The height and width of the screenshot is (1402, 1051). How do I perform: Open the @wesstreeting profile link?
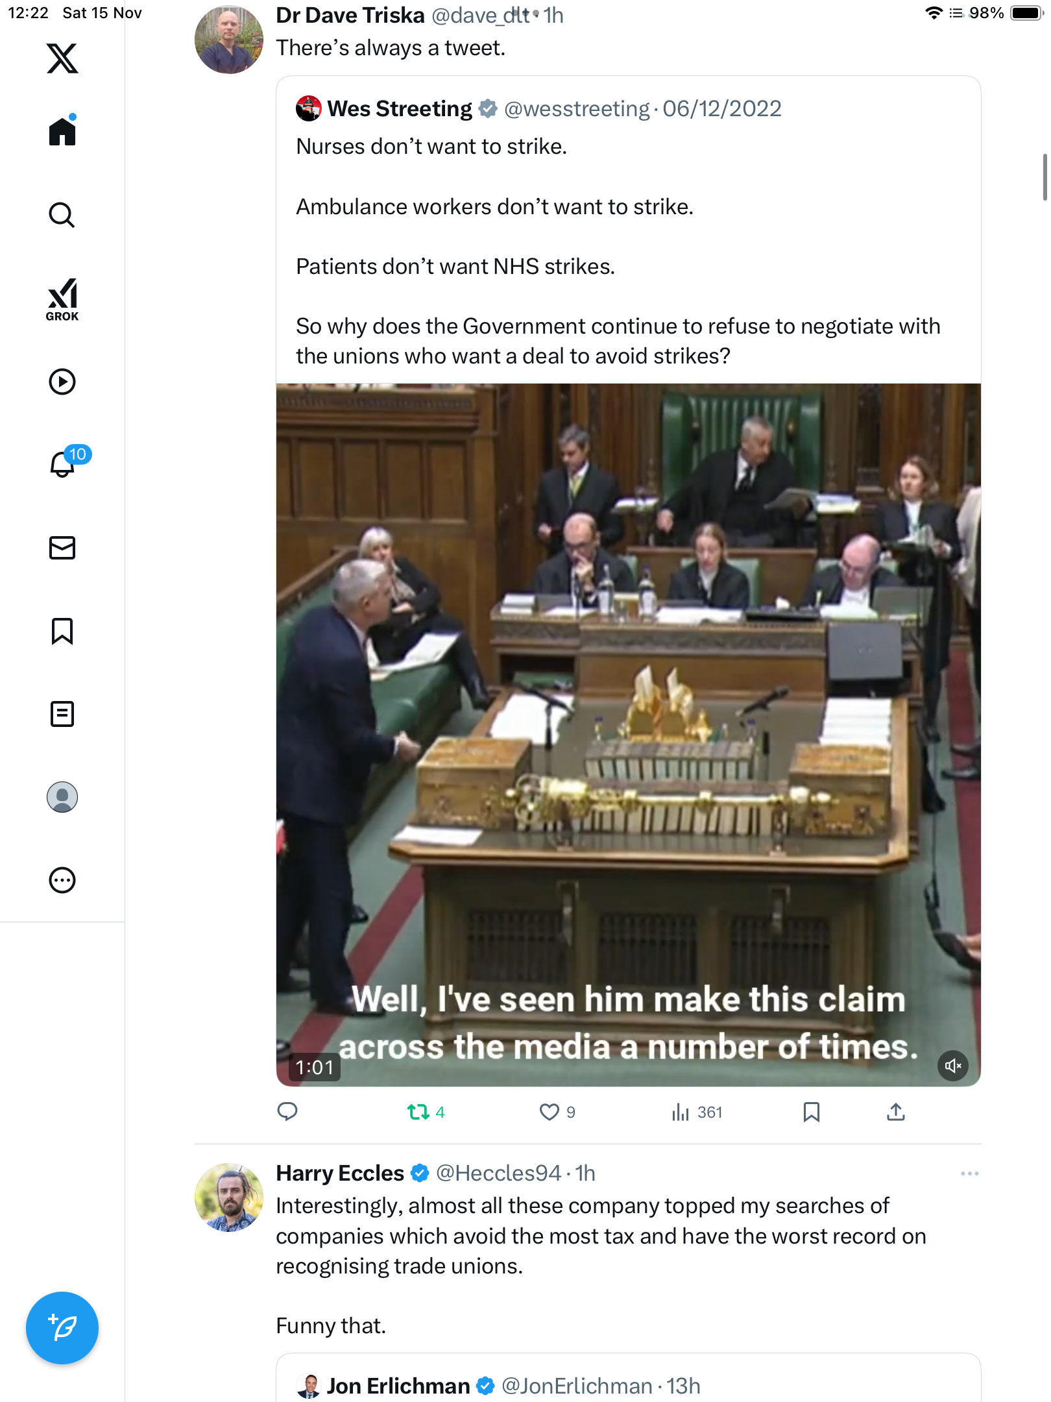click(x=576, y=109)
